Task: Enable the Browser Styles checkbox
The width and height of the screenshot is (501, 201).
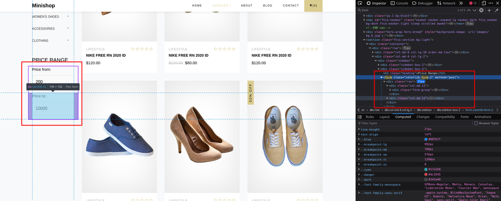Action: coord(476,123)
